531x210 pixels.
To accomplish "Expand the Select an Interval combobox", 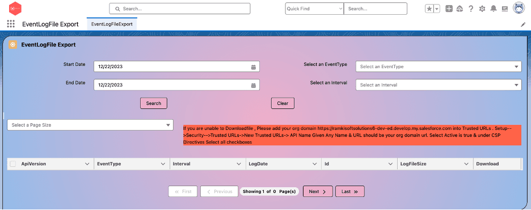I will click(x=439, y=85).
